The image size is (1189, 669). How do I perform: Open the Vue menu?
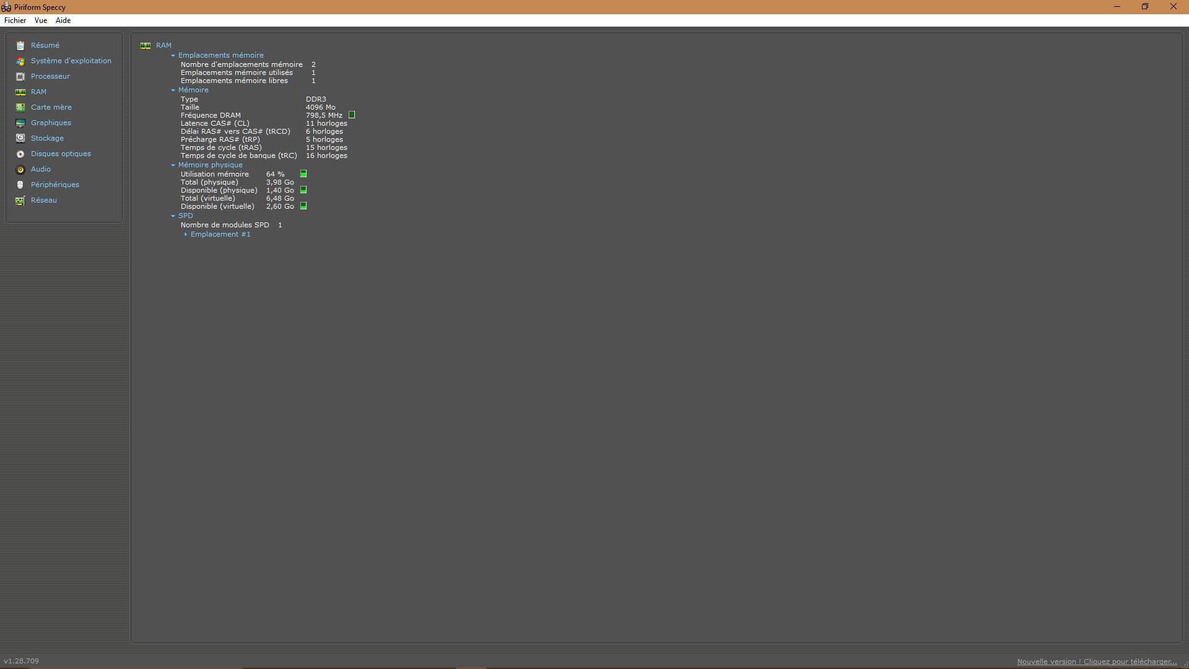pos(41,20)
